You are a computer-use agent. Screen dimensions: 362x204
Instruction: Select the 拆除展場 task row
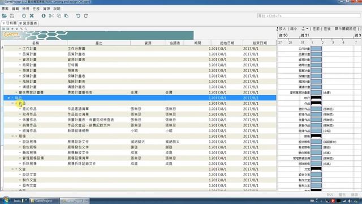click(140, 164)
